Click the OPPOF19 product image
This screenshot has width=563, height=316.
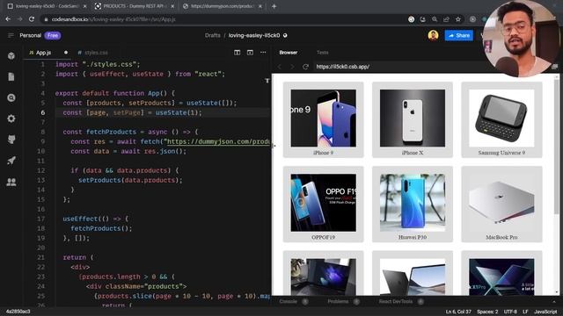(323, 203)
